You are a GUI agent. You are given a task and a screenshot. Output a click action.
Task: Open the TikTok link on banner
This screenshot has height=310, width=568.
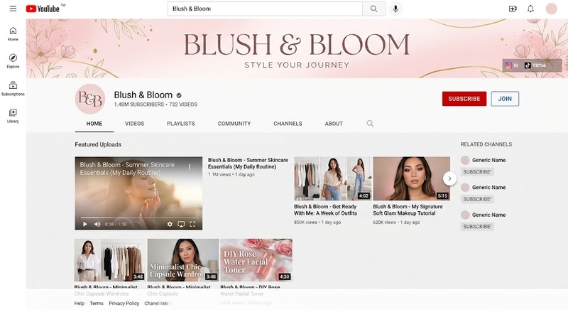point(535,65)
